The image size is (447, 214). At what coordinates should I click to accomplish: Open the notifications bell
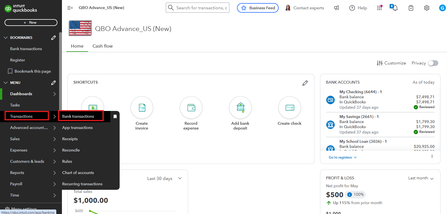click(x=395, y=8)
